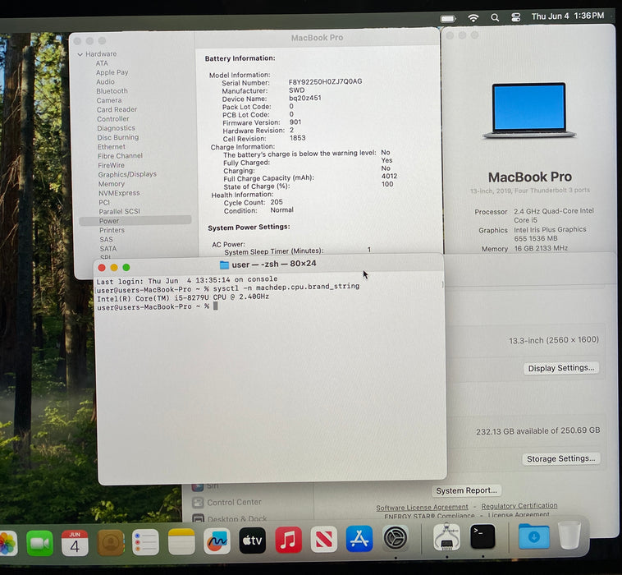
Task: Open Reminders app in the Dock
Action: [x=145, y=542]
